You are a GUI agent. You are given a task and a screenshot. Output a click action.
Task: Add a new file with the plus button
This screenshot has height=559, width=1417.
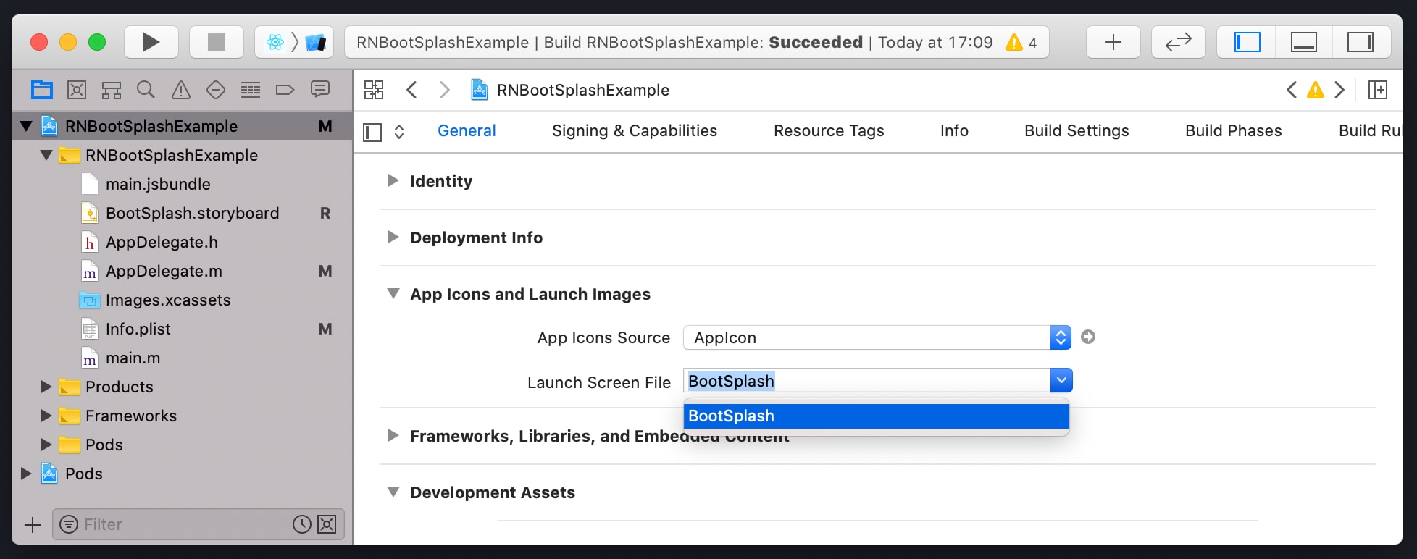point(33,524)
